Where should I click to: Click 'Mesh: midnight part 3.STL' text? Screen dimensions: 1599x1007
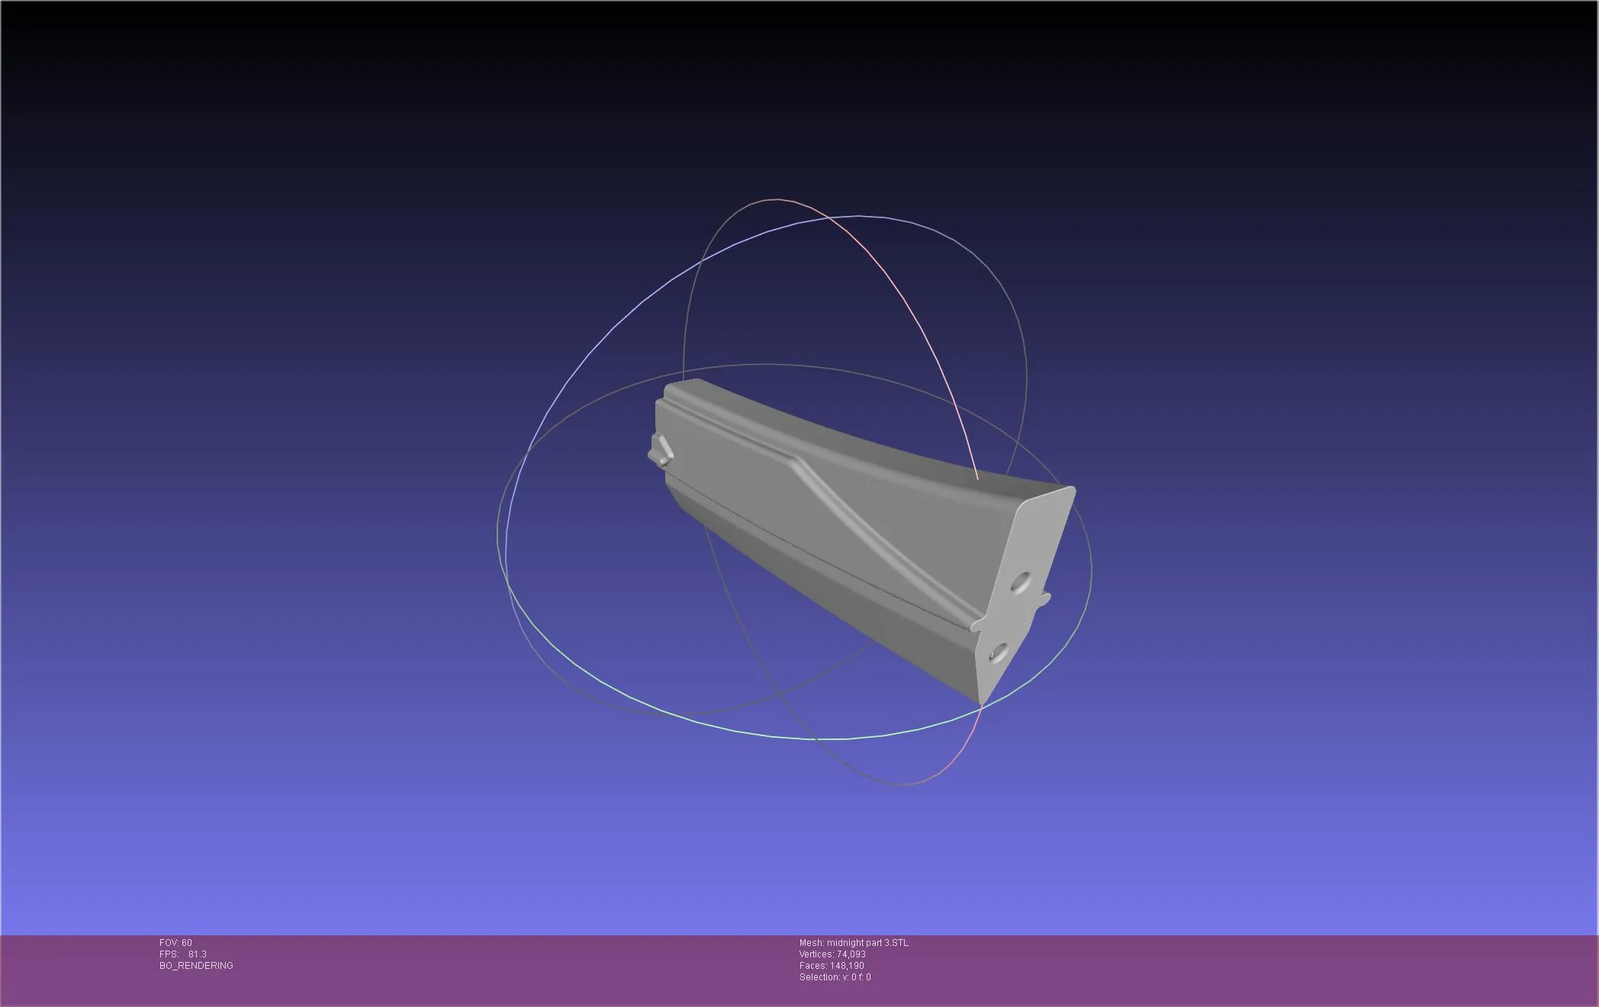pos(854,943)
